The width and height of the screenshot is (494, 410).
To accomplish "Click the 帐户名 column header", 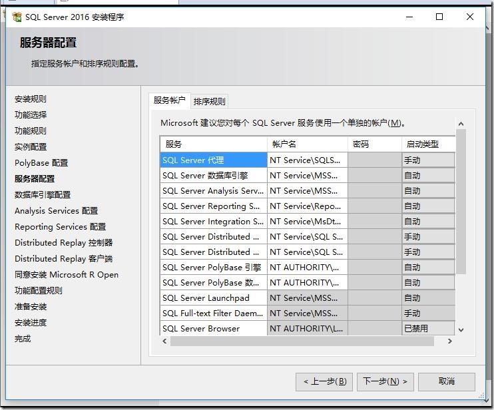I will (308, 144).
